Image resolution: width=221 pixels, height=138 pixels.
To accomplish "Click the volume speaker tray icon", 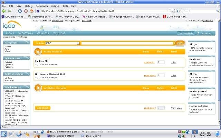I will 180,136.
